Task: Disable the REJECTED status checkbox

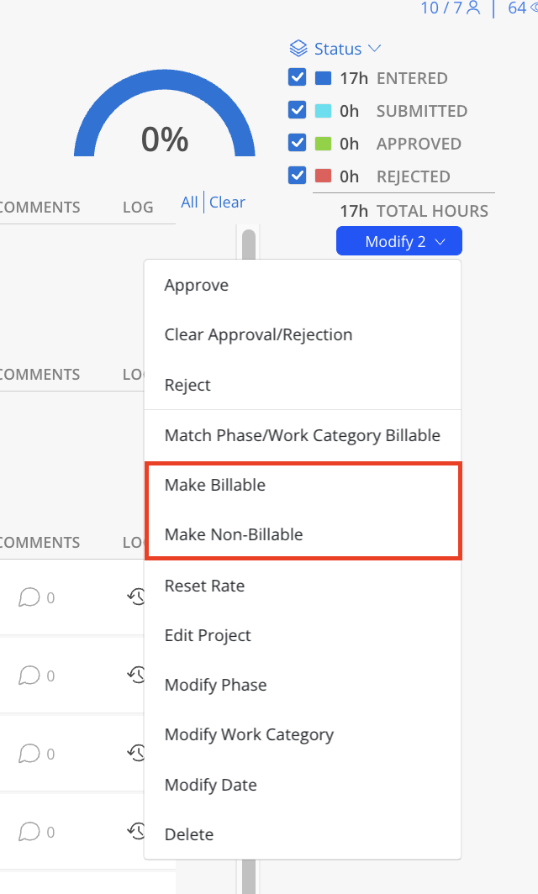Action: pos(298,176)
